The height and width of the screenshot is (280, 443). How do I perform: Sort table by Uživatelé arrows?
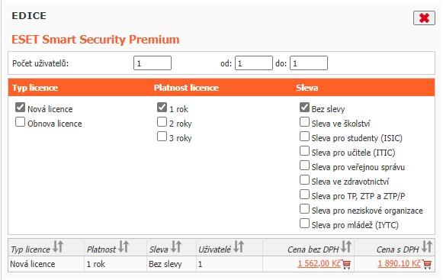point(239,246)
